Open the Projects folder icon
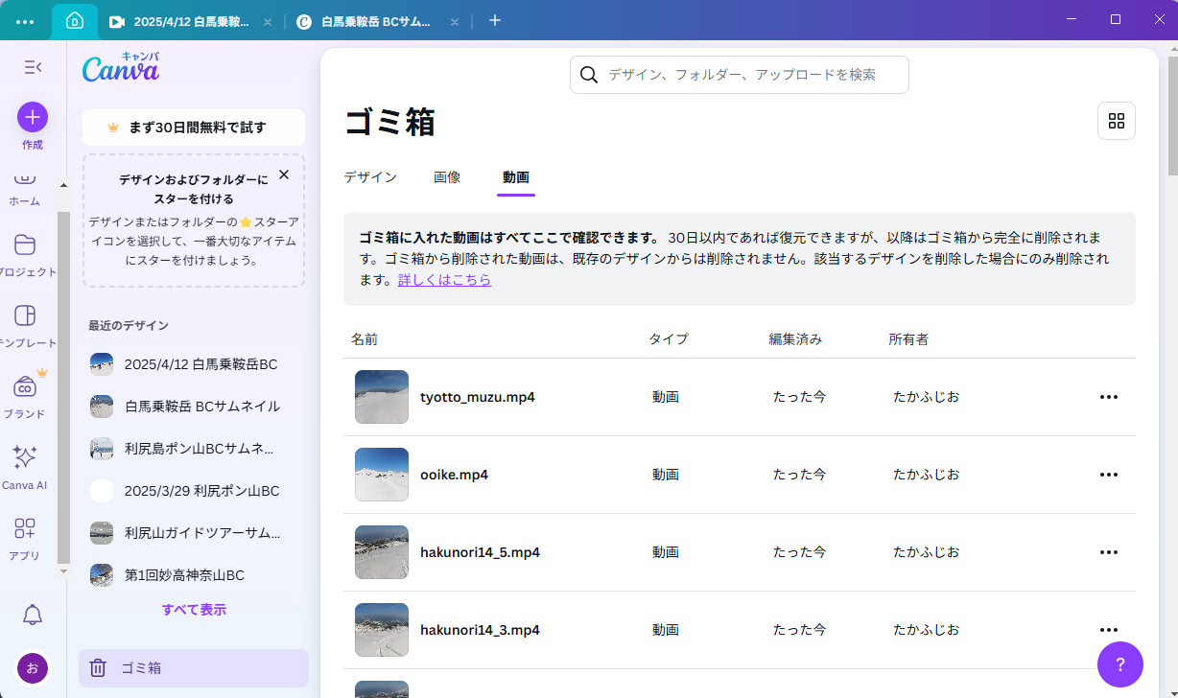The height and width of the screenshot is (698, 1178). coord(25,245)
